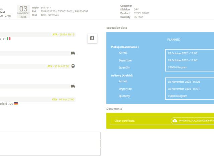Click the pickup arrival date 28 October 11:00
Image resolution: width=214 pixels, height=160 pixels.
tap(182, 53)
